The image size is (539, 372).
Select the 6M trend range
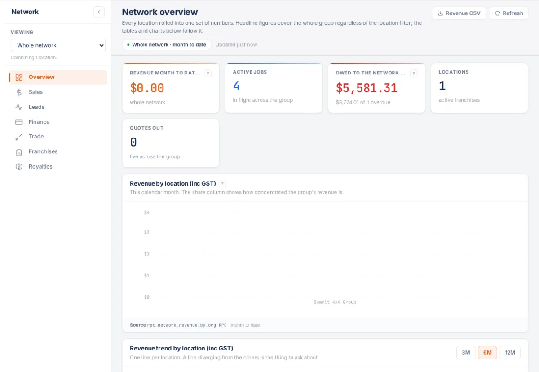(x=487, y=353)
